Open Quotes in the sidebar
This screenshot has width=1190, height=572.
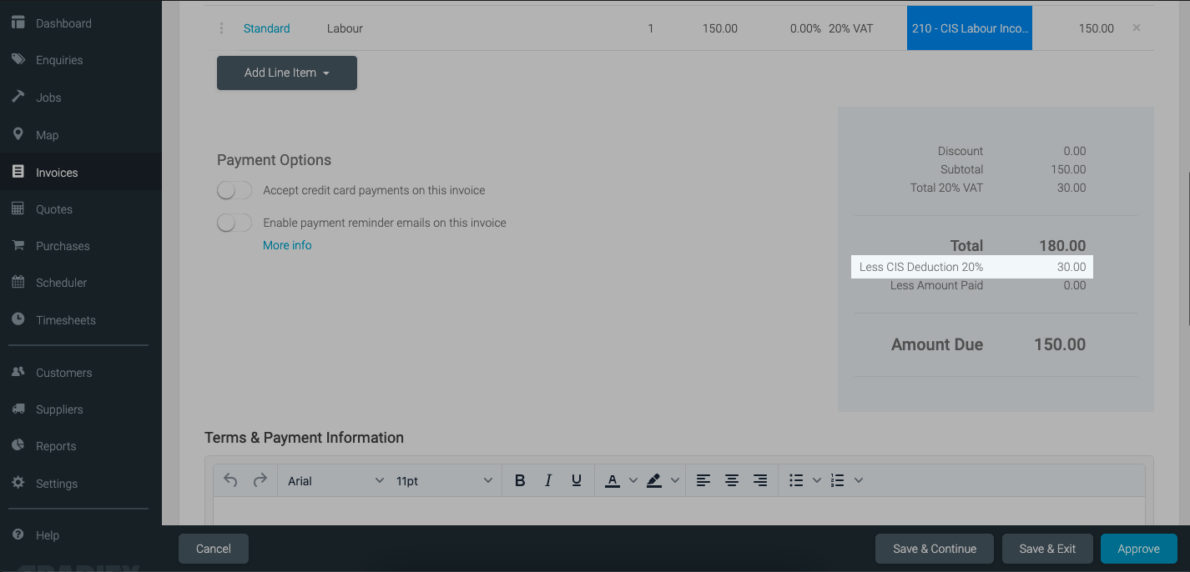click(54, 209)
